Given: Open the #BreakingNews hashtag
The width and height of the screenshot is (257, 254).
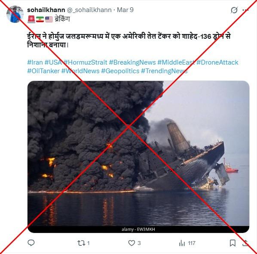Looking at the screenshot, I should click(x=132, y=62).
